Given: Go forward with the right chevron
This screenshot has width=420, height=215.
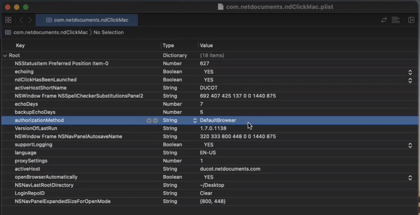Looking at the screenshot, I should (x=30, y=20).
